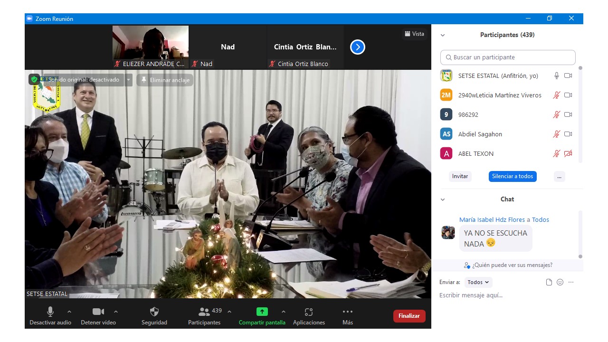
Task: Click the red Finalizar button
Action: [409, 316]
